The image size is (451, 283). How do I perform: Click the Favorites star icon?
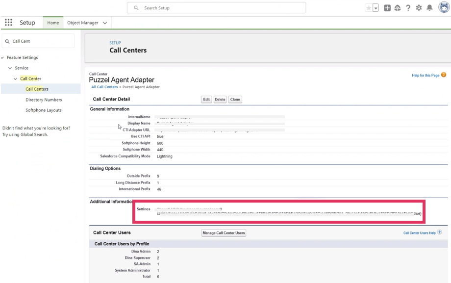tap(368, 8)
